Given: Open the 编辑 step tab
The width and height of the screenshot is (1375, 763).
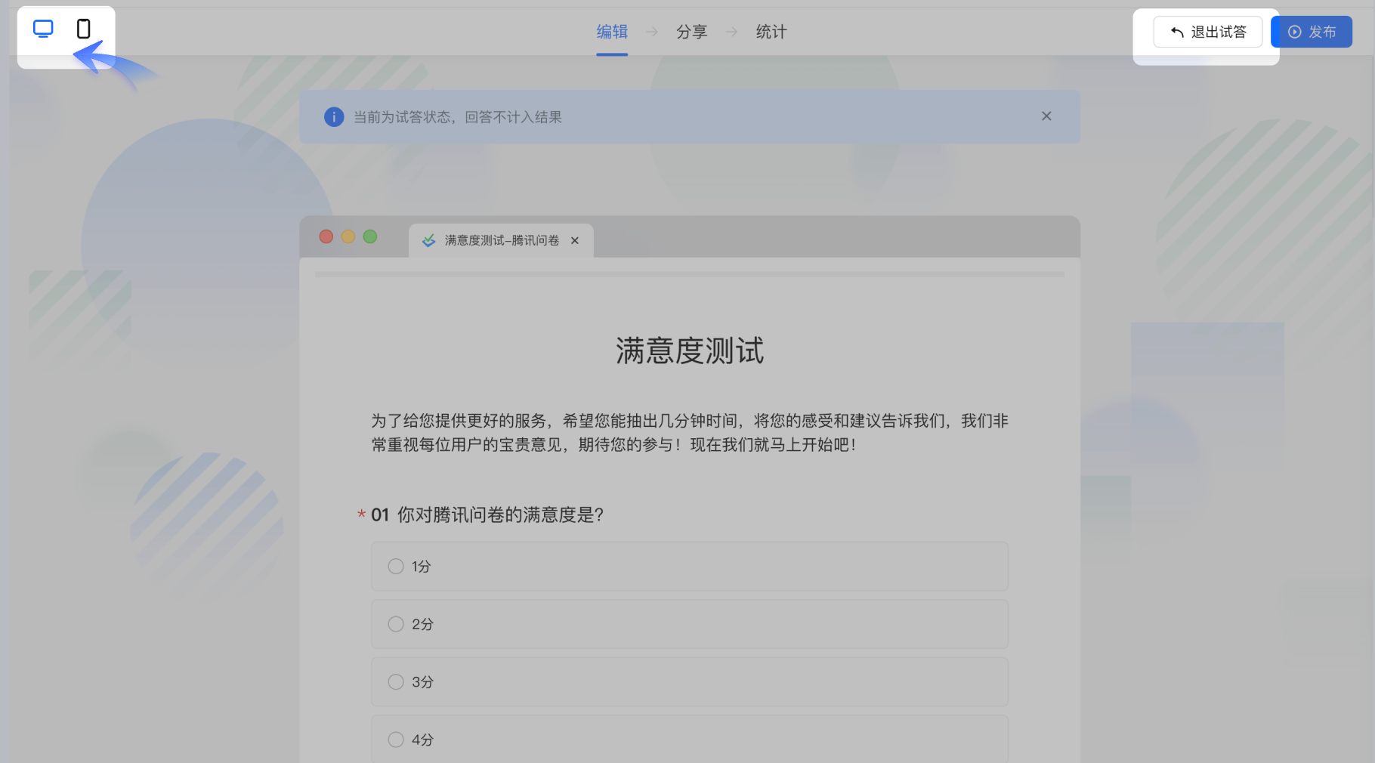Looking at the screenshot, I should click(x=612, y=32).
